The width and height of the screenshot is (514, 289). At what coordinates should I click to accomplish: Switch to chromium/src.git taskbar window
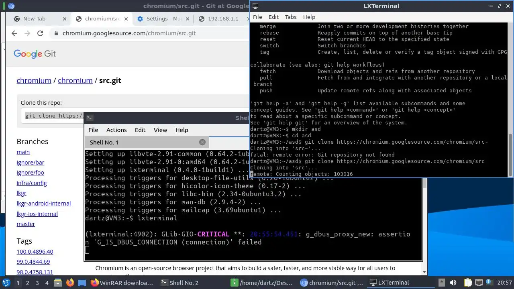[332, 283]
